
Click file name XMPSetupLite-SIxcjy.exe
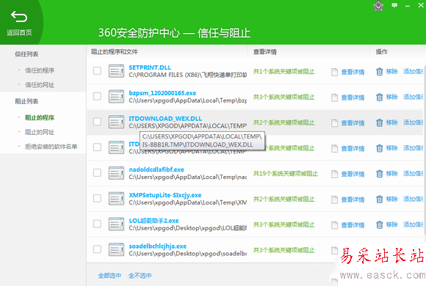(x=165, y=195)
